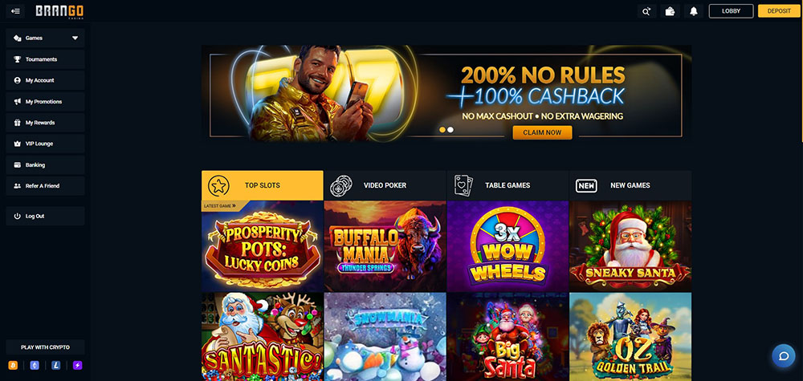Go to the Lobby button
This screenshot has width=803, height=381.
click(x=731, y=10)
